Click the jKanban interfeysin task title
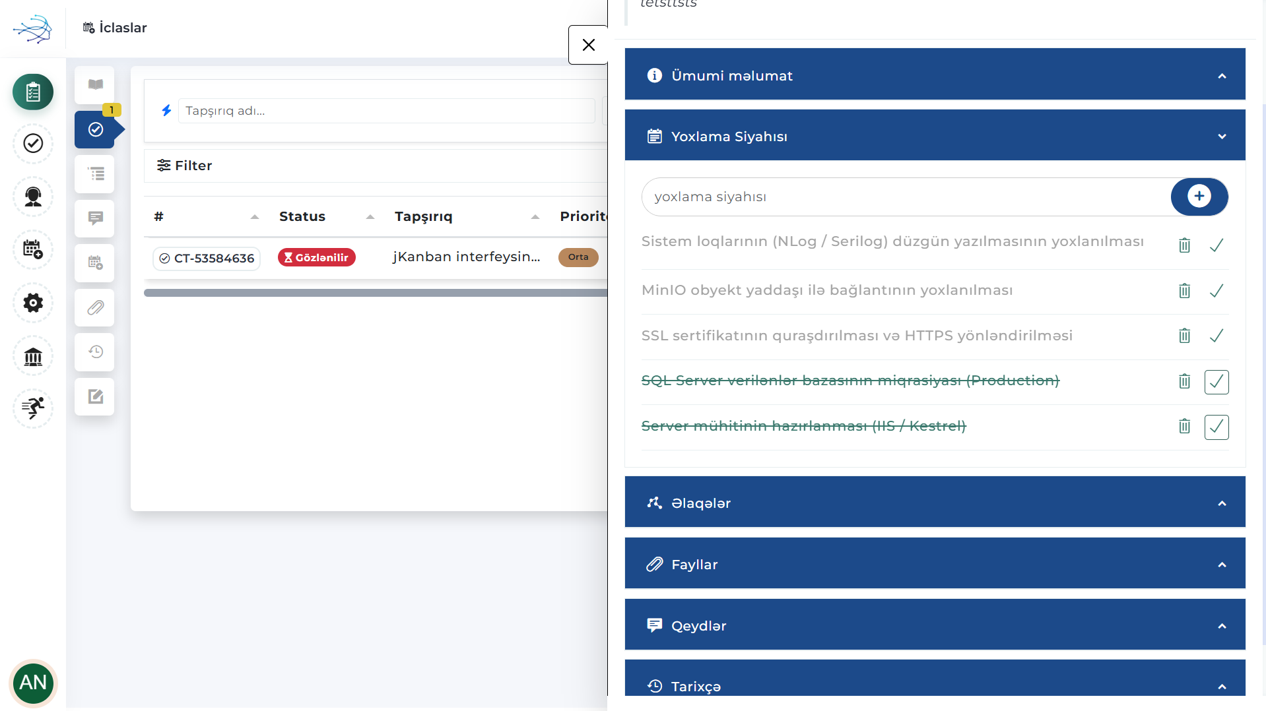This screenshot has width=1266, height=711. pos(467,257)
